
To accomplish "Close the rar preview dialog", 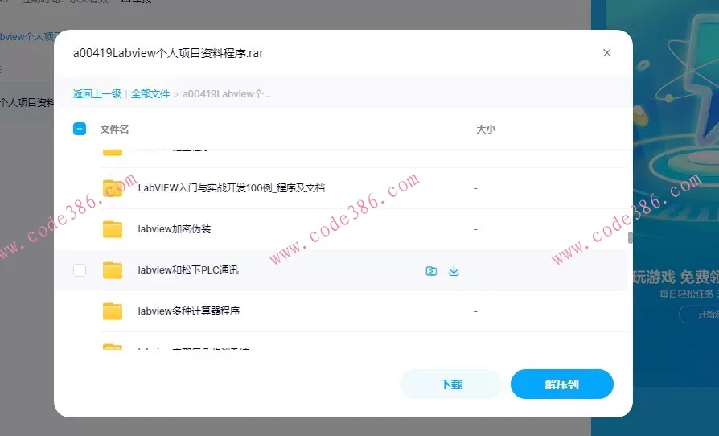I will [x=606, y=53].
